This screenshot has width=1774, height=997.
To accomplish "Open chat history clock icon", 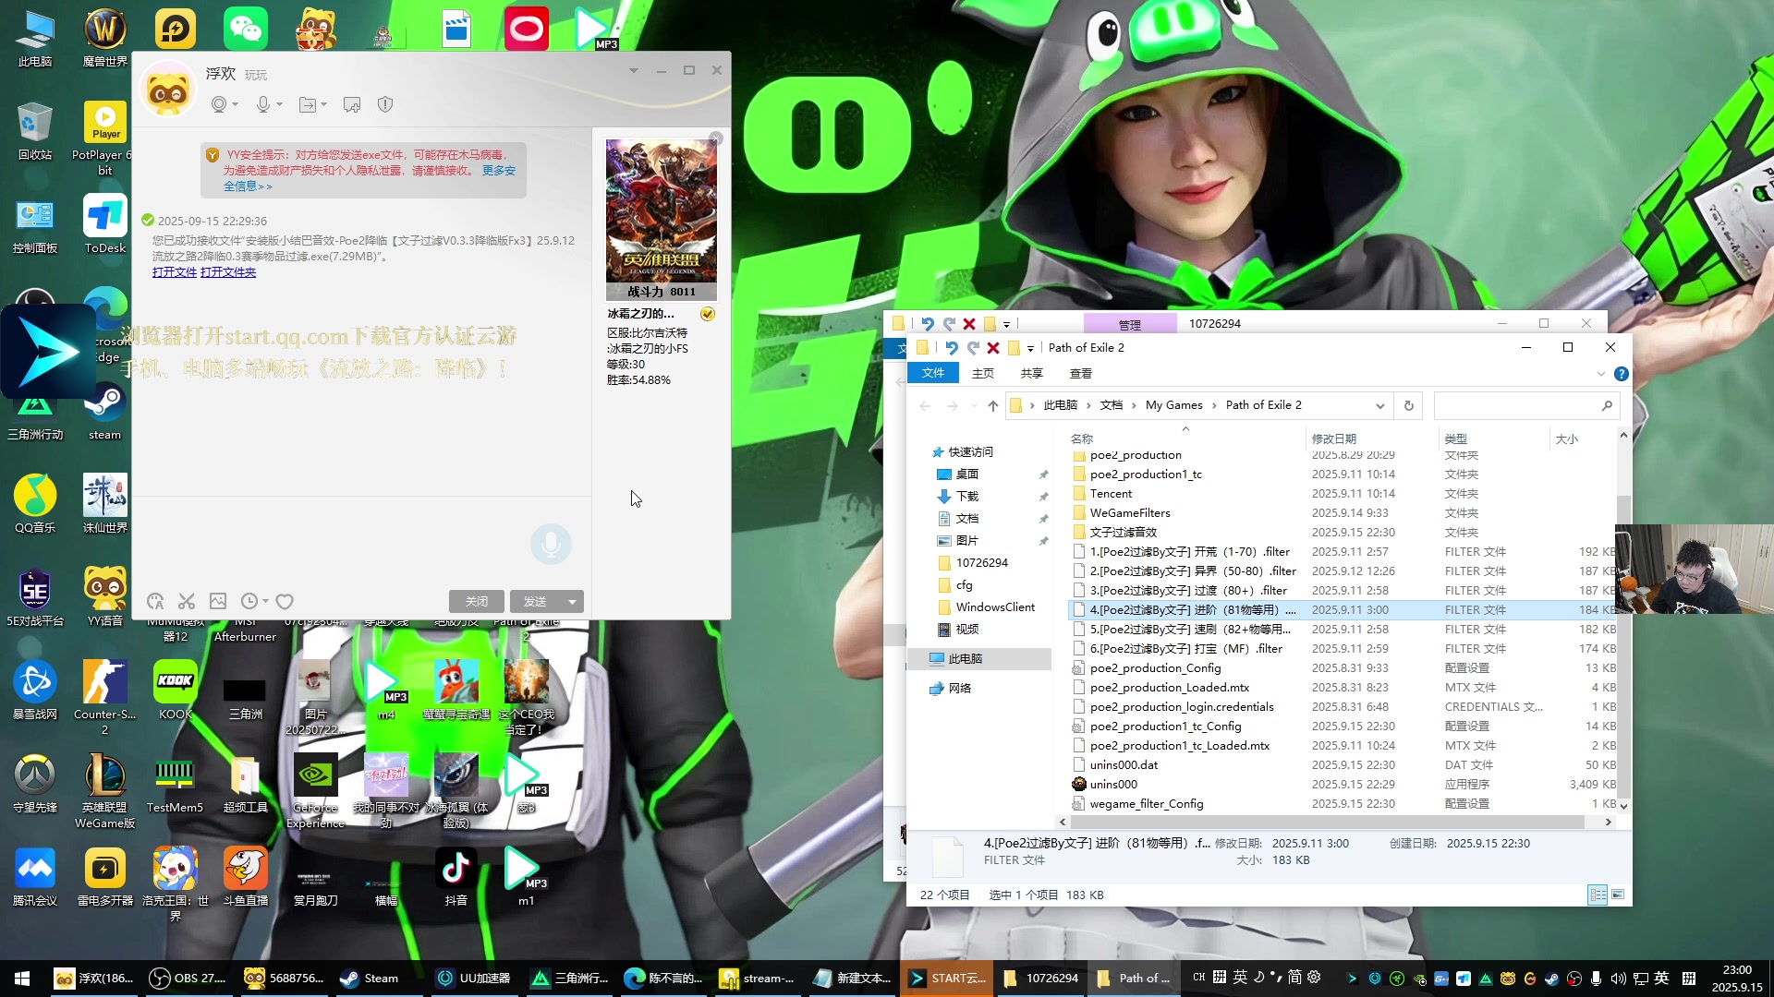I will (249, 602).
